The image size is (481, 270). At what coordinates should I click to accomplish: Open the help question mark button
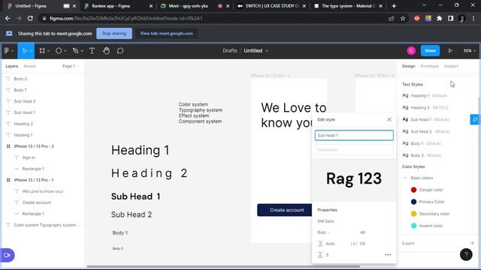466,254
